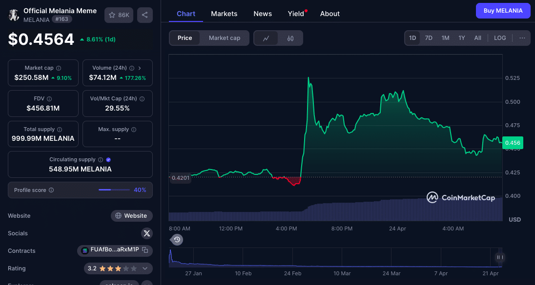This screenshot has width=535, height=285.
Task: Click the 86K watchlist count
Action: pyautogui.click(x=124, y=15)
